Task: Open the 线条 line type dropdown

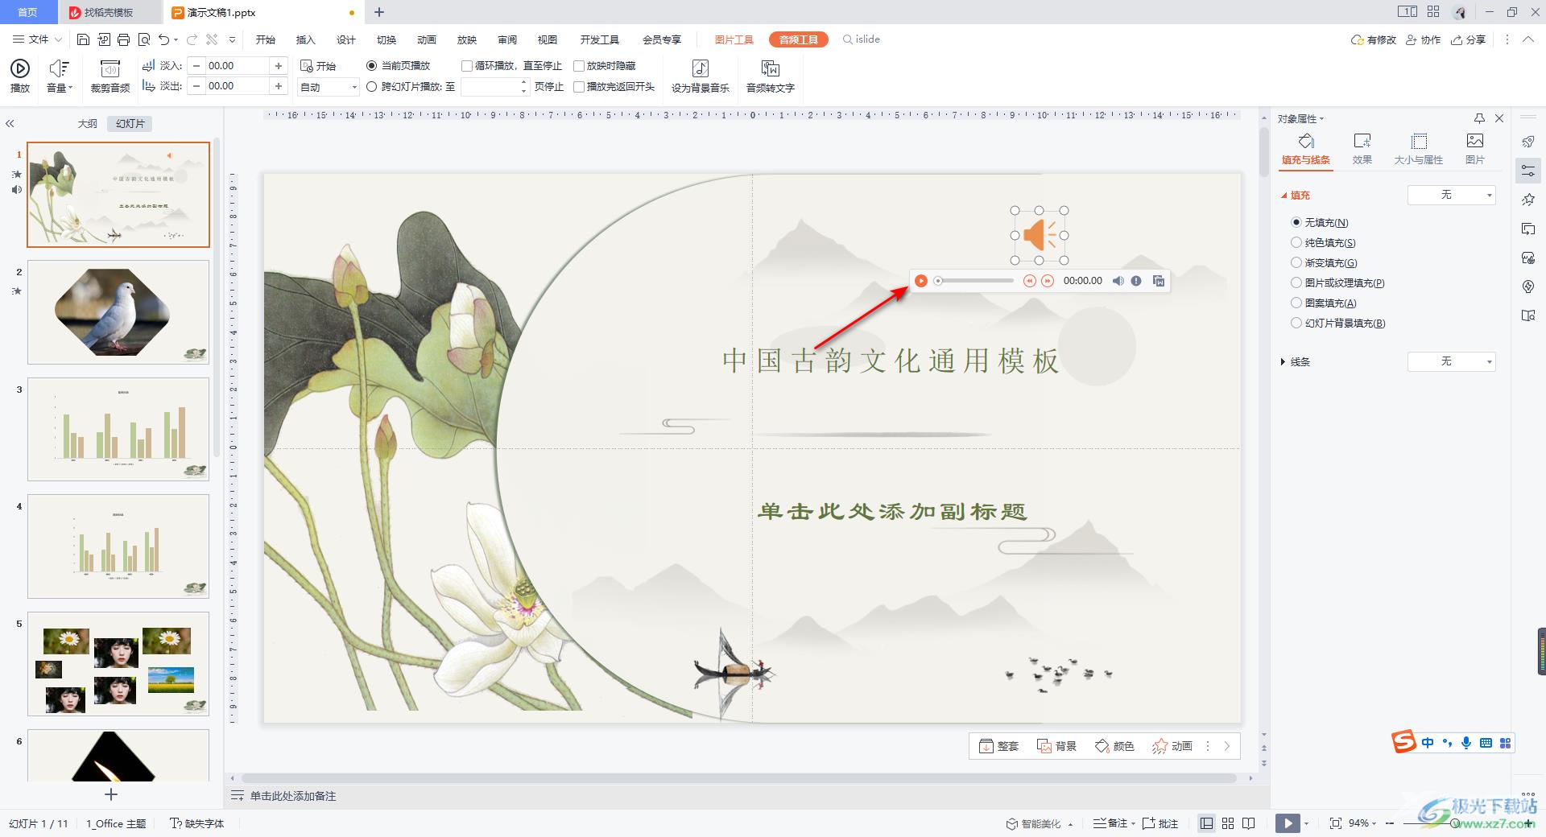Action: (1451, 361)
